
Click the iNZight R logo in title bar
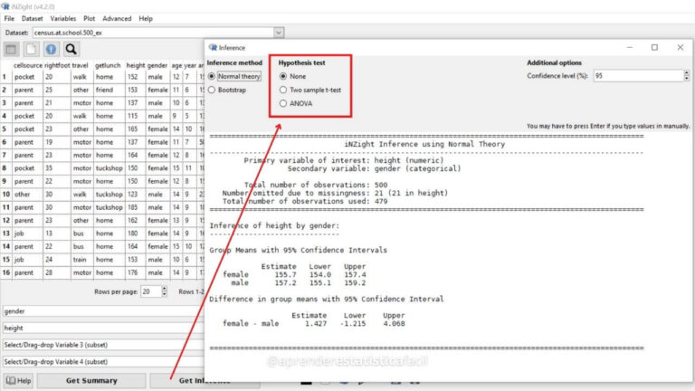click(x=5, y=6)
